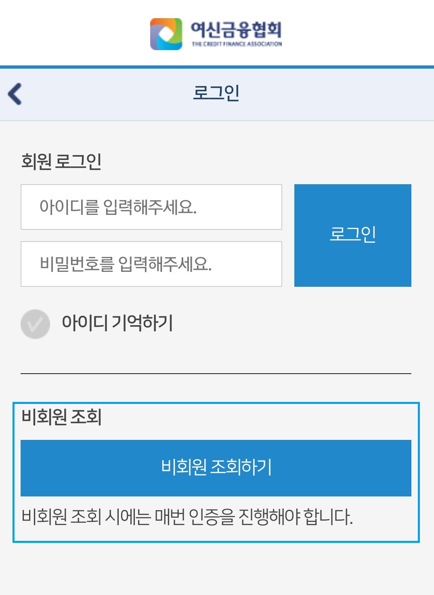Select the 로그인 title in the header bar

click(x=217, y=93)
